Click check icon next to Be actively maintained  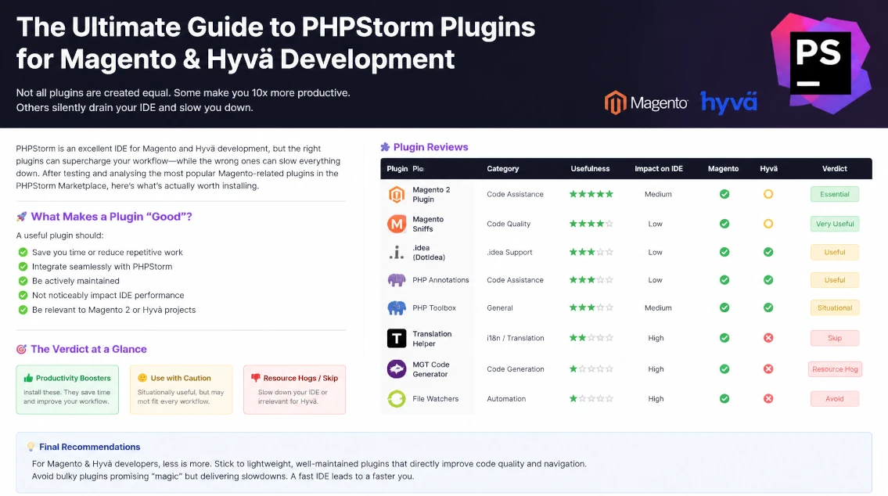click(23, 281)
